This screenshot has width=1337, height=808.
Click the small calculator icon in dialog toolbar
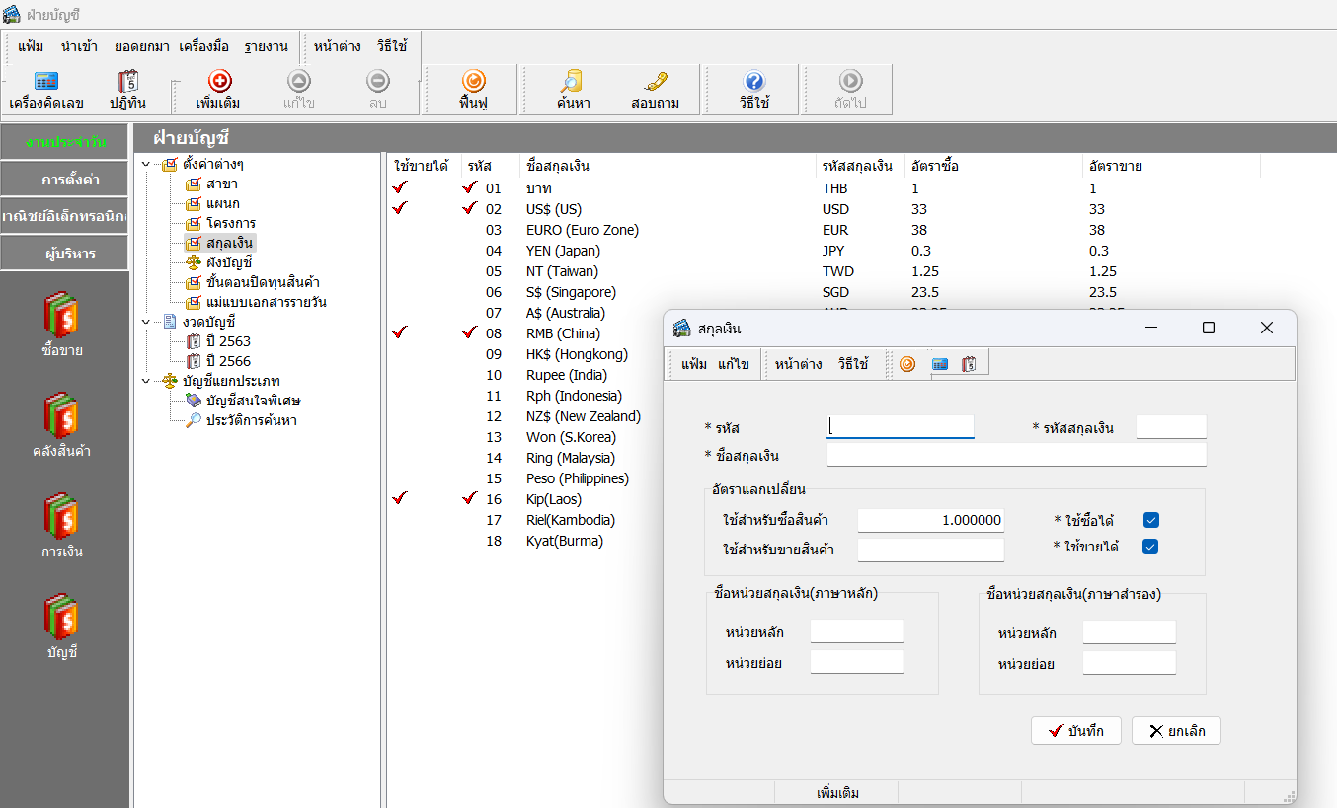tap(939, 364)
